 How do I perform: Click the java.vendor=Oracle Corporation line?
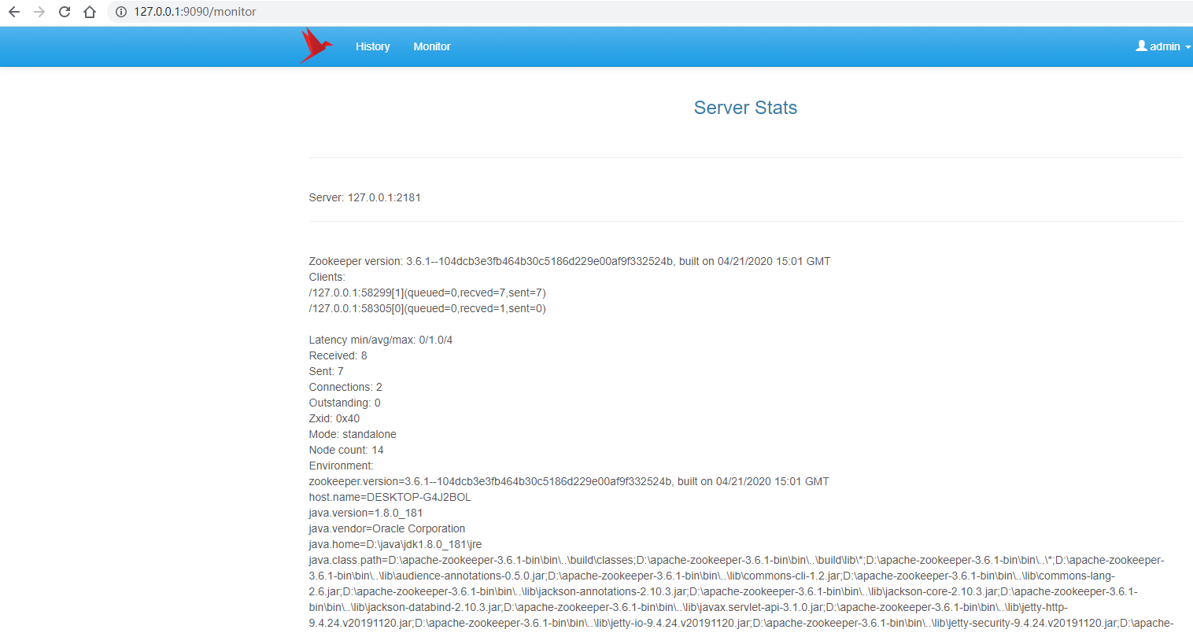(386, 528)
